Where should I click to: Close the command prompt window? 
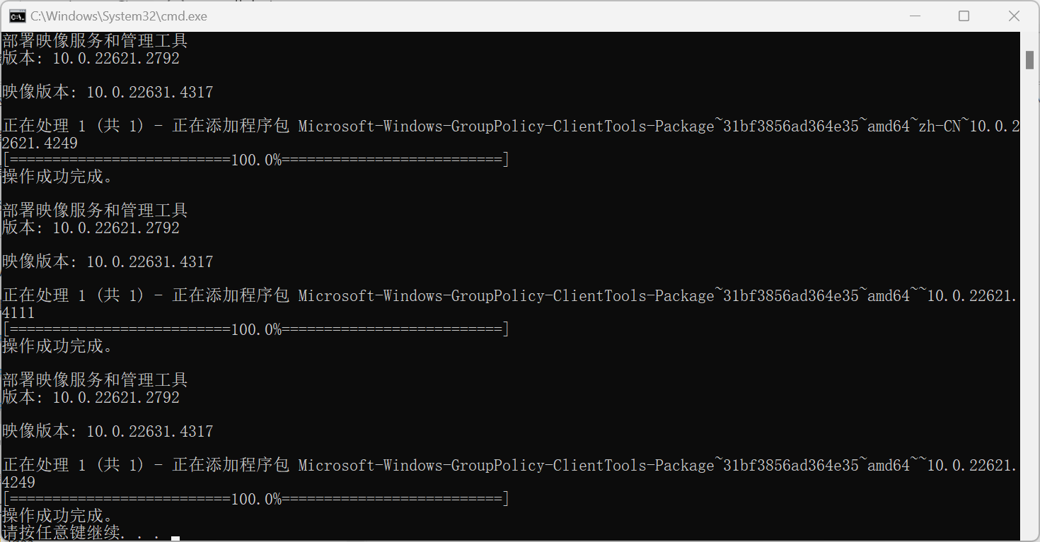point(1014,16)
